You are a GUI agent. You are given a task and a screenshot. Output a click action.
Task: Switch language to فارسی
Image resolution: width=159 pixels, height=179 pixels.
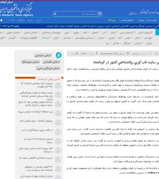pos(38,20)
